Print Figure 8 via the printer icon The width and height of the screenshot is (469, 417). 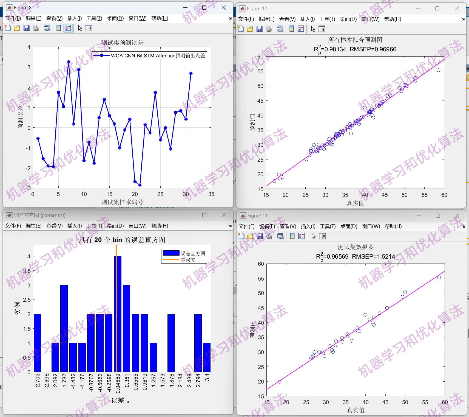point(36,28)
